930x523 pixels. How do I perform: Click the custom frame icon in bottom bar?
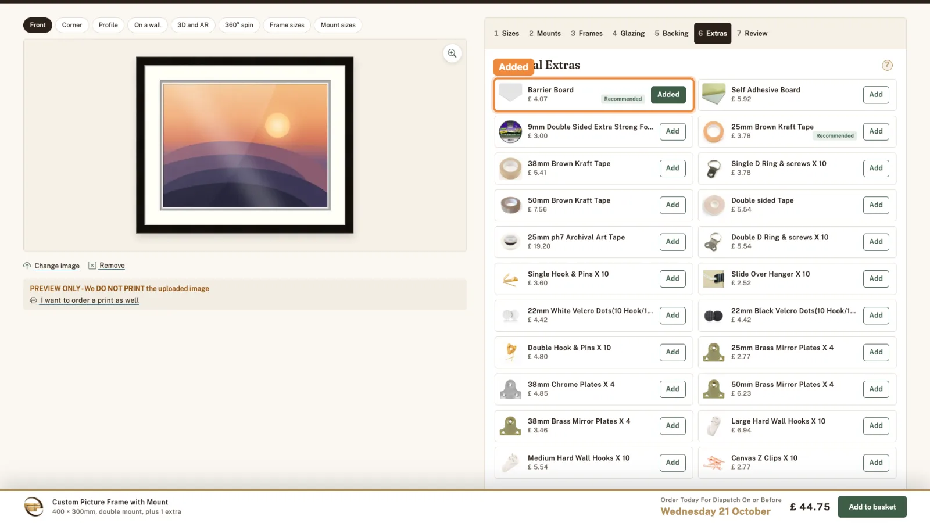coord(34,507)
